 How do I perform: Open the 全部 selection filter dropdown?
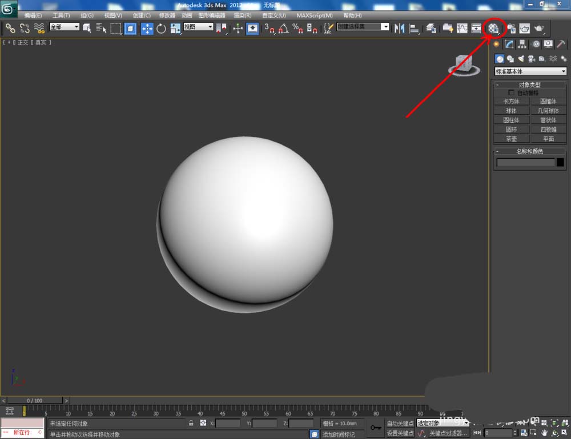(x=65, y=27)
